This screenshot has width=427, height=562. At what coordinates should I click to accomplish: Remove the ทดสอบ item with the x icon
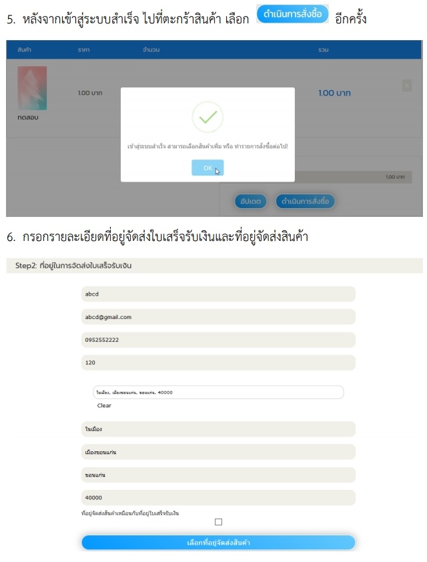click(x=407, y=85)
